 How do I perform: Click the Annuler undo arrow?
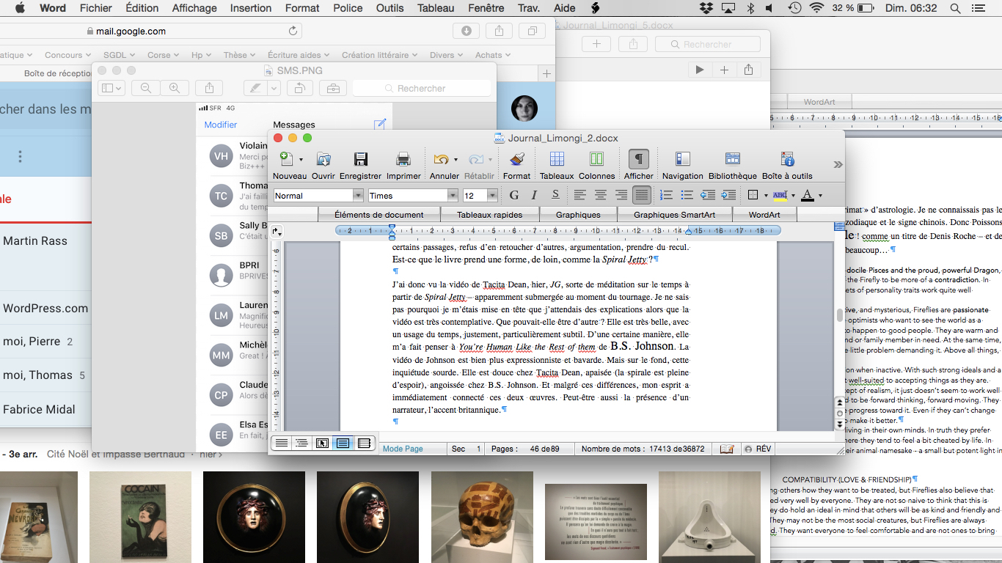click(440, 160)
